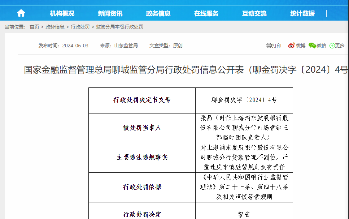Image resolution: width=349 pixels, height=219 pixels.
Task: Share via the WeChat icon
Action: [x=312, y=46]
